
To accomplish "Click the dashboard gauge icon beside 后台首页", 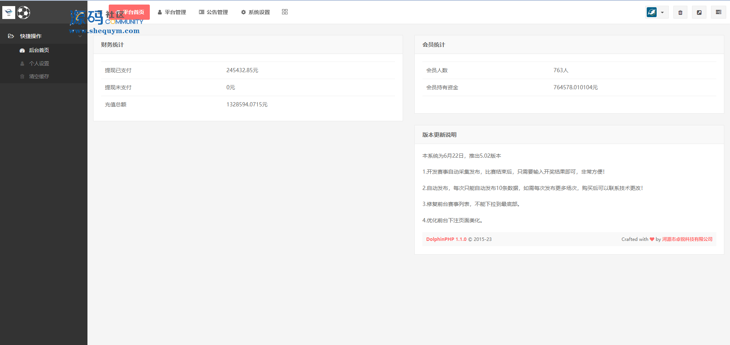I will pos(22,50).
